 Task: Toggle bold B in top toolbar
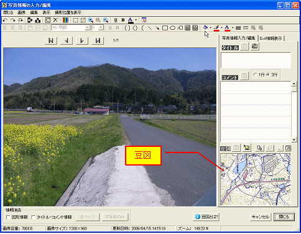tap(123, 20)
